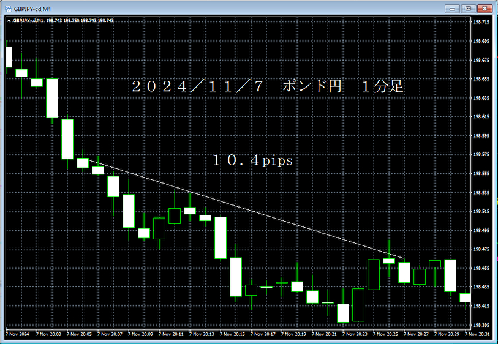Click time axis label 7 Nov 20:15
This screenshot has width=498, height=344.
tap(232, 334)
